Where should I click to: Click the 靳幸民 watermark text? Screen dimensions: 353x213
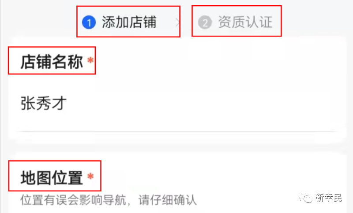pos(329,198)
